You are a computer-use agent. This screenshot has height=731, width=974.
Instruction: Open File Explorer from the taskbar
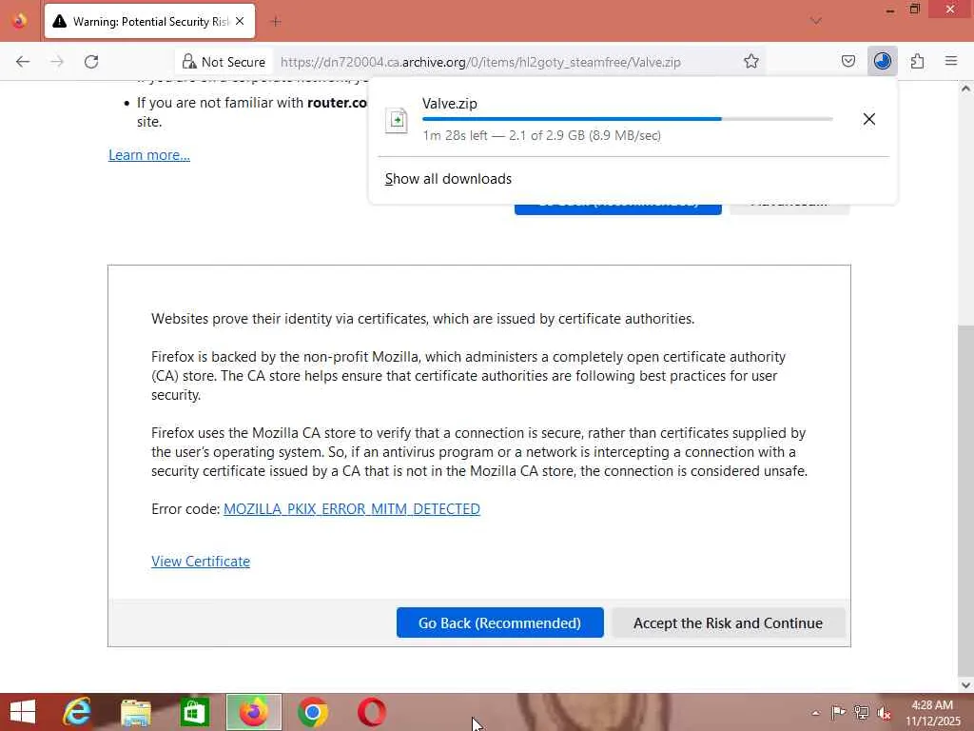[135, 712]
